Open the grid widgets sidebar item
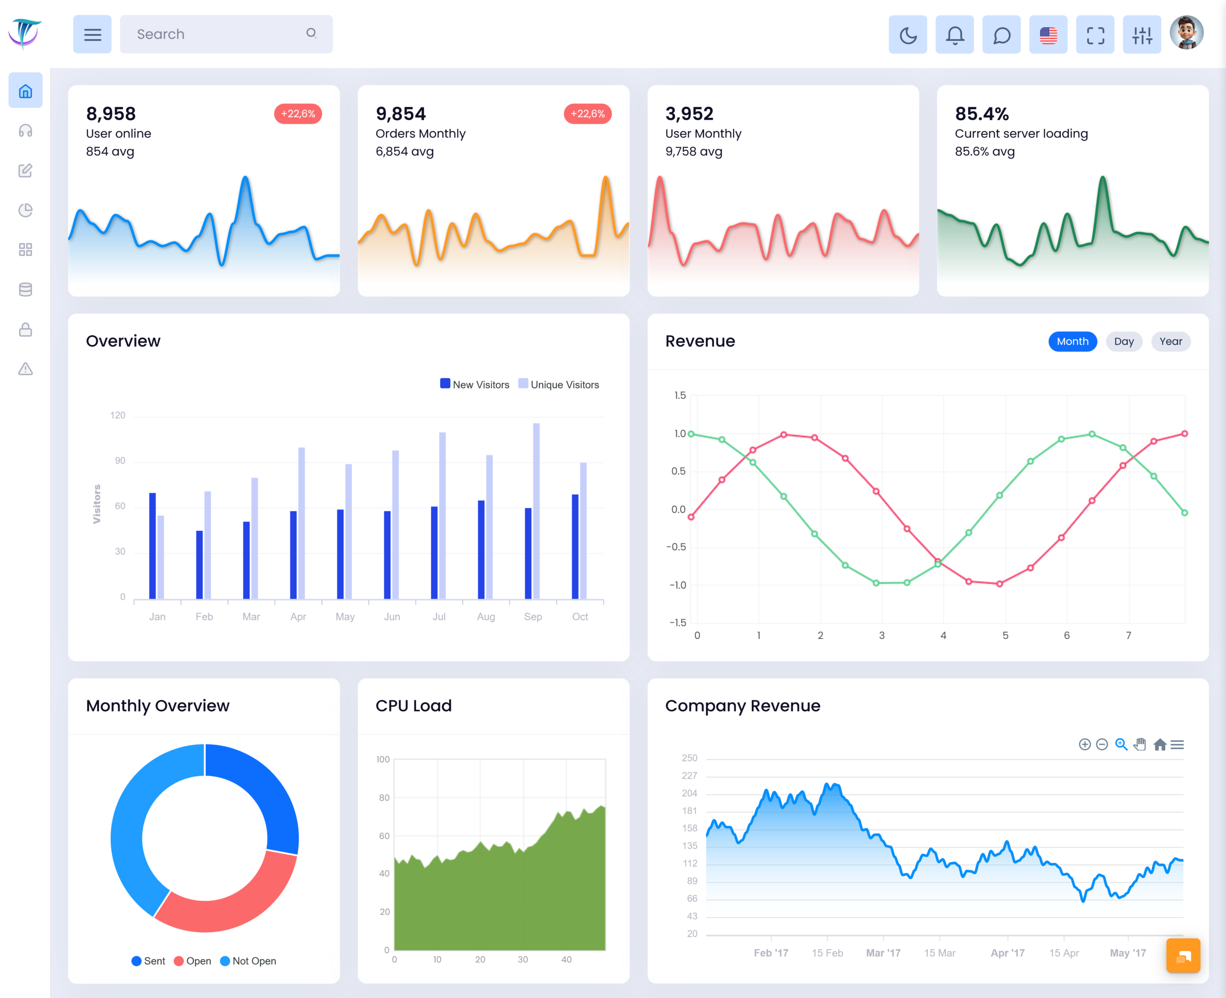 25,249
